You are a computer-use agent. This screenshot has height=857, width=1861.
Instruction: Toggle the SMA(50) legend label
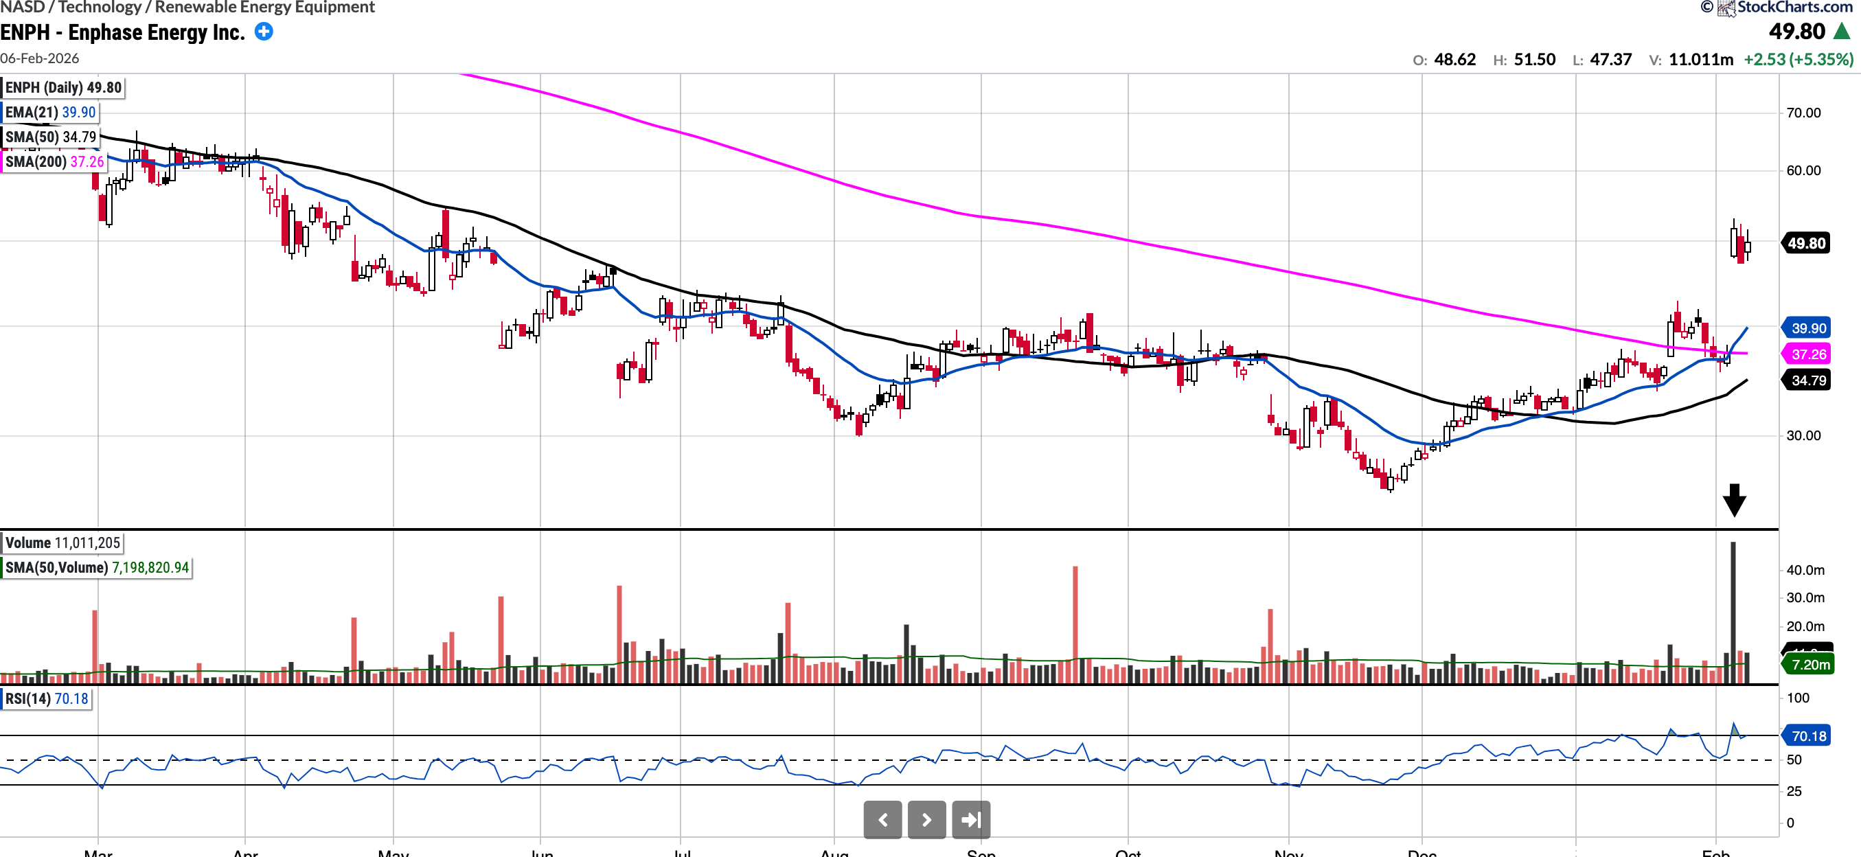click(x=50, y=137)
